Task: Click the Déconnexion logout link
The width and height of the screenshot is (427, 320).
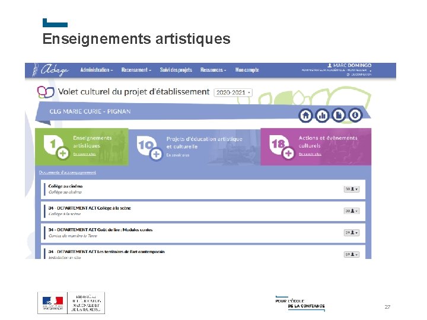Action: pos(359,75)
